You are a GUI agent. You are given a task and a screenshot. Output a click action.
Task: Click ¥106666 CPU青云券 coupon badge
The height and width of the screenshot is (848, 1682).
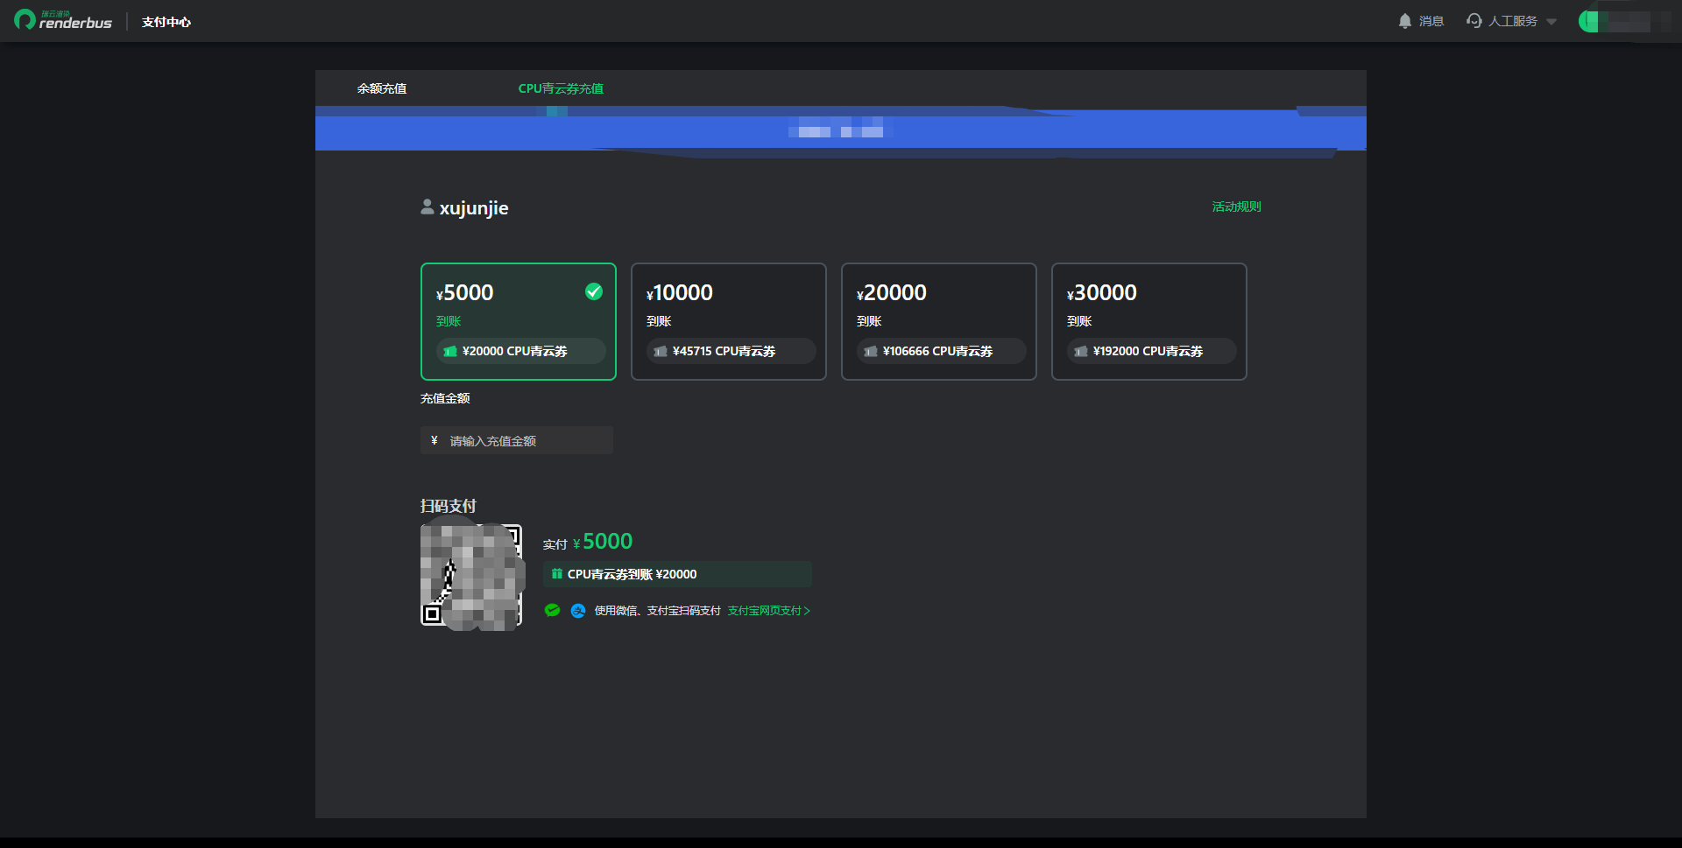tap(942, 351)
